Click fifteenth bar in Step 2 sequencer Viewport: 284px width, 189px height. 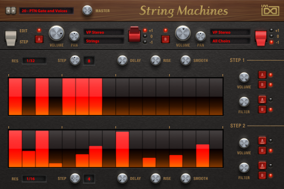coord(203,155)
